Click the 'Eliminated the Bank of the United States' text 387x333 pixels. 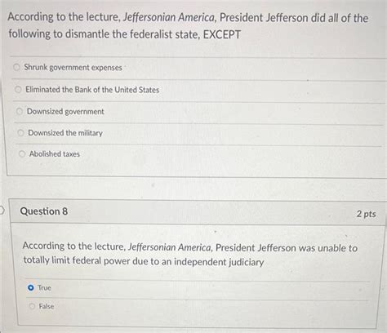(x=92, y=90)
